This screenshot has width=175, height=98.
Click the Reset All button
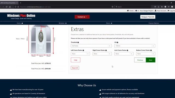75,68
